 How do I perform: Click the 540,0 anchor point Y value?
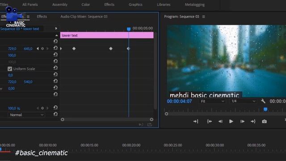coord(28,82)
